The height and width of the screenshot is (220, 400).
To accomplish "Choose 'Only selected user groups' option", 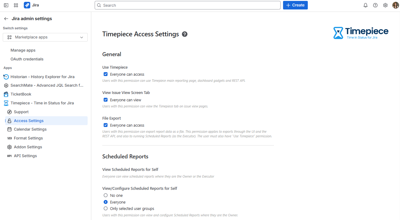I will pyautogui.click(x=106, y=208).
